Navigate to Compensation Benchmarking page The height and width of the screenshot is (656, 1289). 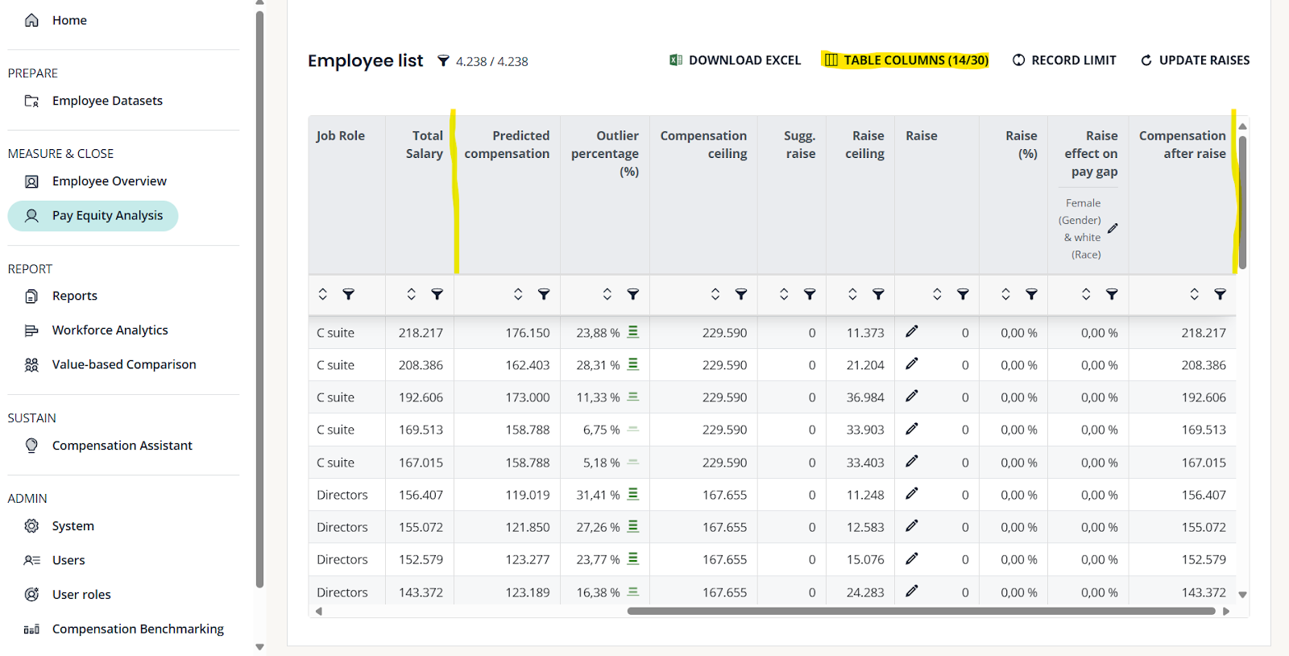(x=138, y=629)
